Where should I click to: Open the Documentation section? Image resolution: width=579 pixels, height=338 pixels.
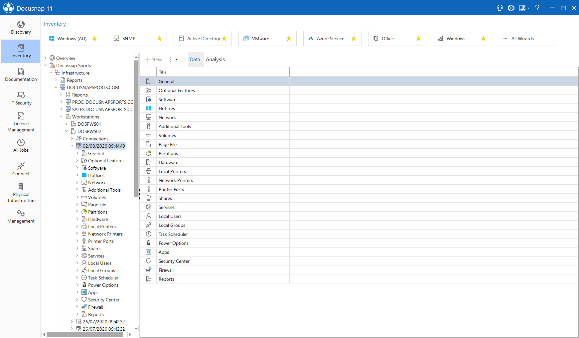pos(21,75)
